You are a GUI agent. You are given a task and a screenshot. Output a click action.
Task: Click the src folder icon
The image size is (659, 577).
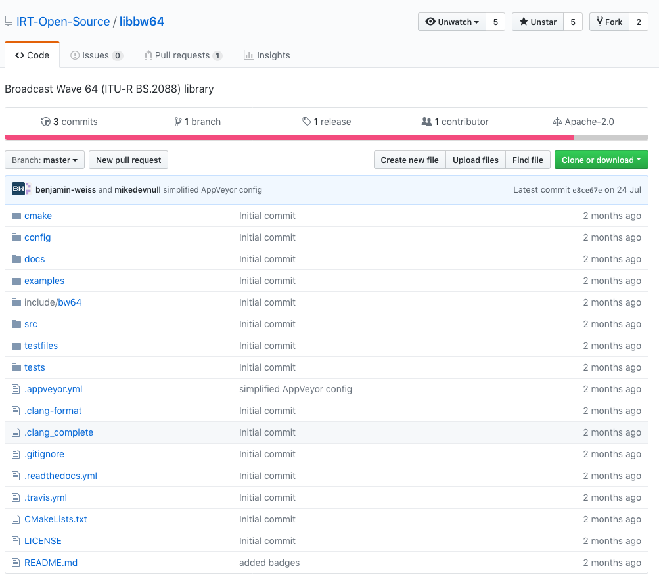tap(16, 324)
